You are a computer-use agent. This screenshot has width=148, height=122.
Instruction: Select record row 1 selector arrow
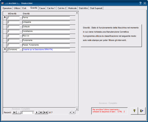(x=5, y=17)
